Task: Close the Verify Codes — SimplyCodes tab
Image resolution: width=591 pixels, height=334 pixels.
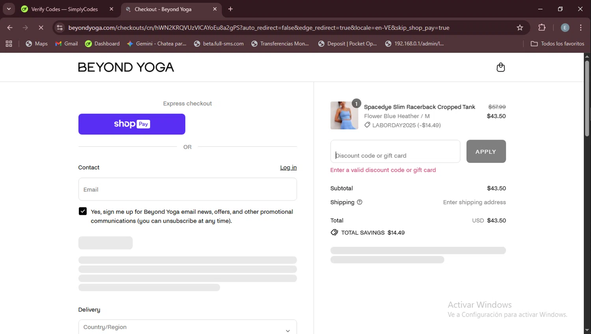Action: (x=112, y=9)
